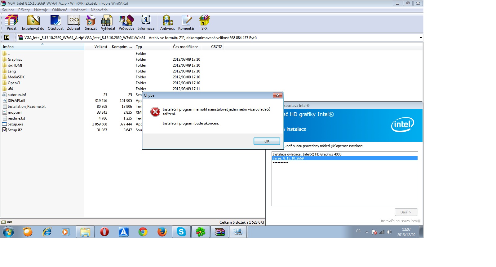Open the Nápověda menu

(x=99, y=10)
